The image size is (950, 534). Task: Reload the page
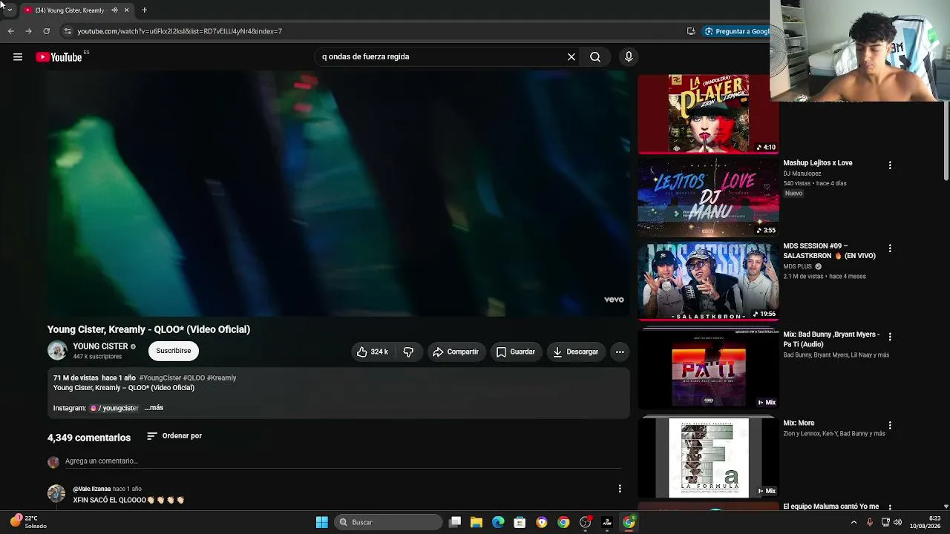(46, 31)
